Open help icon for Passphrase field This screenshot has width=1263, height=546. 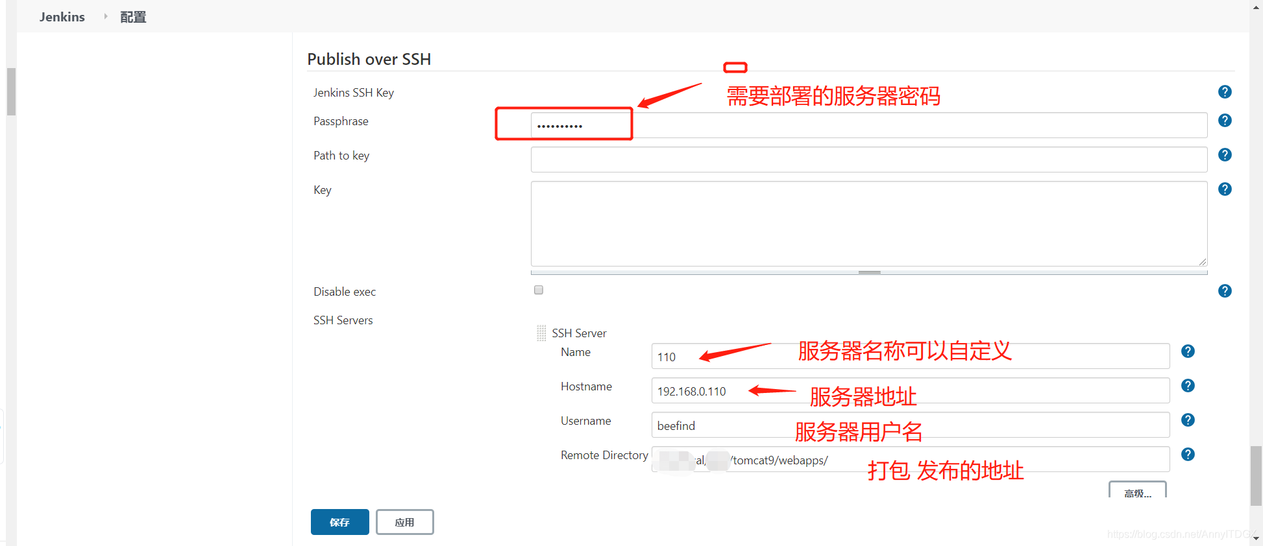click(1225, 121)
